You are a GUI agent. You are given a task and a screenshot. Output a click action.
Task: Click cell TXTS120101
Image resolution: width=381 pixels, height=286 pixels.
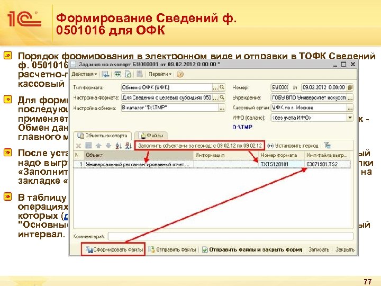(x=282, y=164)
